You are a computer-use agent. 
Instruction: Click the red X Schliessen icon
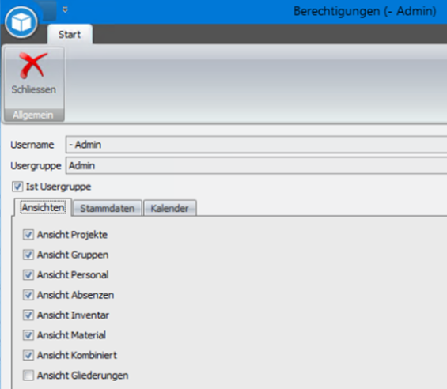point(32,66)
